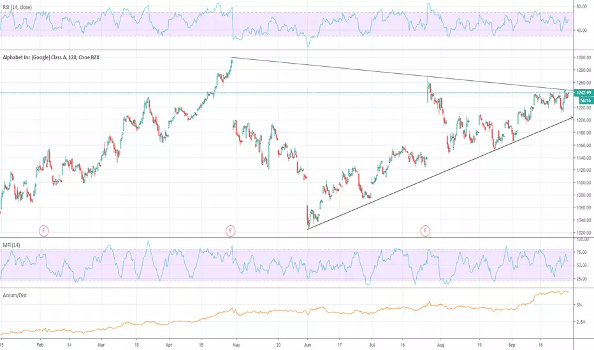
Task: Click the 1140.00 price axis label
Action: pyautogui.click(x=584, y=158)
